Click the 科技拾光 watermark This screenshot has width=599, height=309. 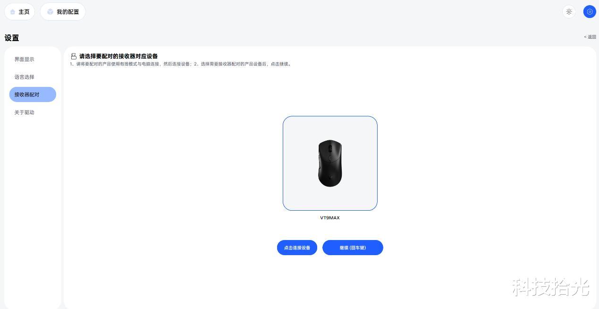tap(551, 287)
